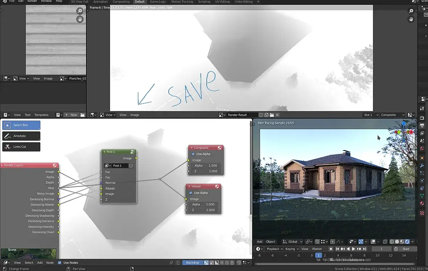Click Start frame field in timeline
The image size is (428, 271).
click(406, 249)
